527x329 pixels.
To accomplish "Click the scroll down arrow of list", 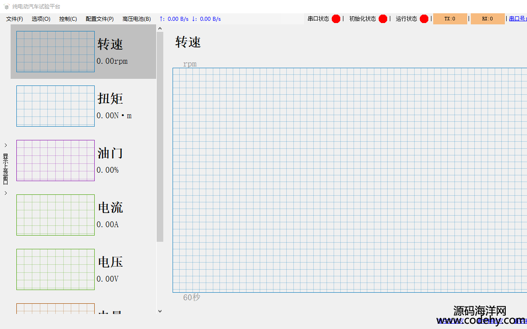I will coord(160,311).
